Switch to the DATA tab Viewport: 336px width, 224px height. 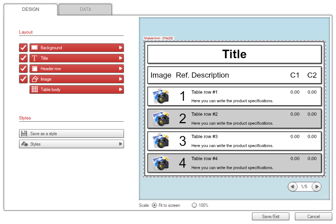[x=85, y=9]
